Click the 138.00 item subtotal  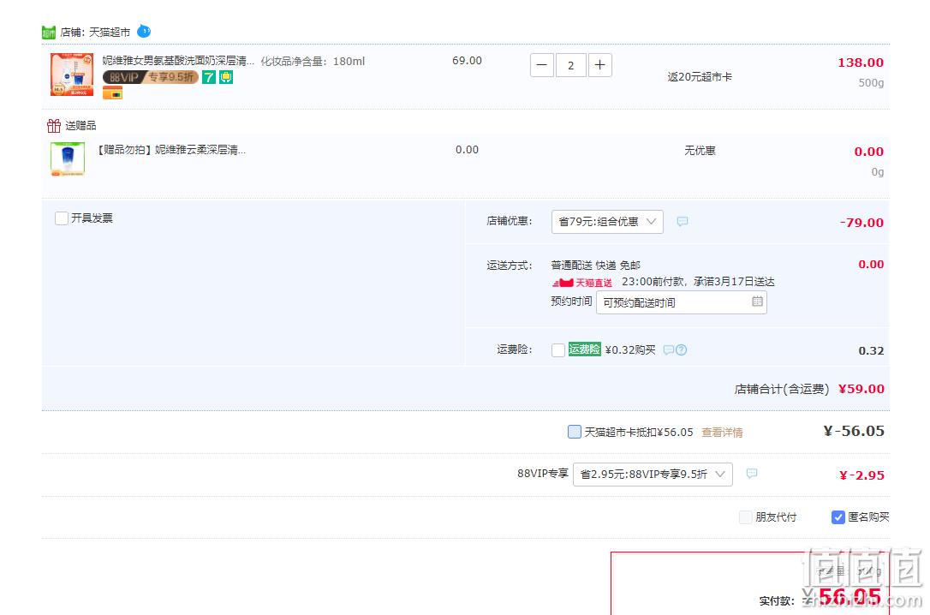(x=861, y=63)
